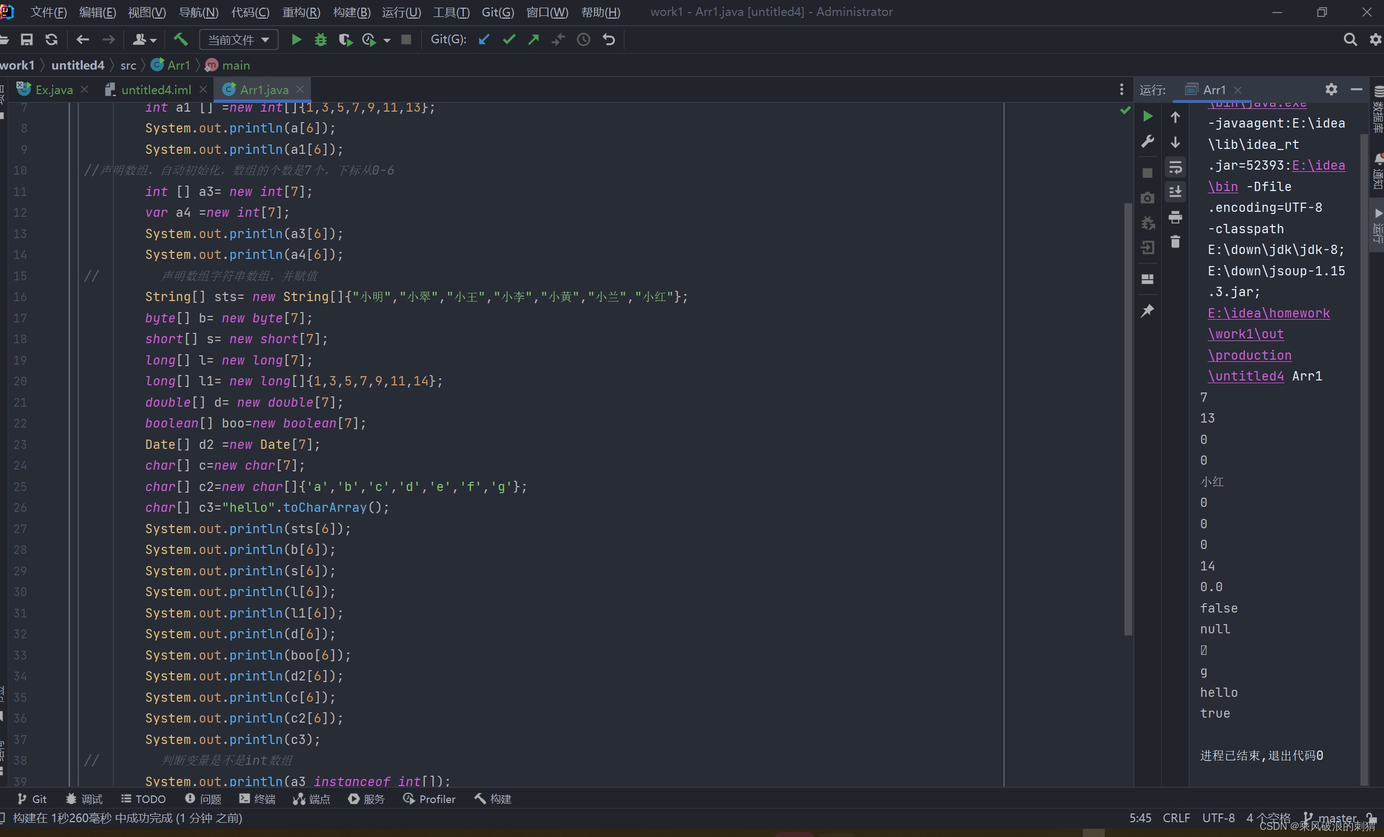This screenshot has height=837, width=1384.
Task: Click the Build project hammer icon
Action: (x=180, y=39)
